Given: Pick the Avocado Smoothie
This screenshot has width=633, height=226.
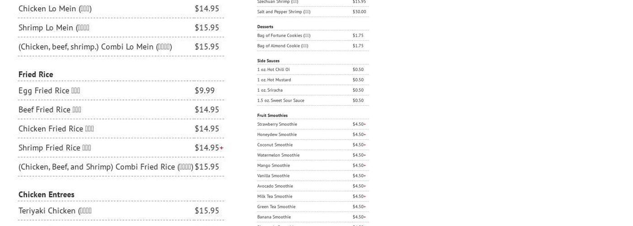Looking at the screenshot, I should 275,186.
